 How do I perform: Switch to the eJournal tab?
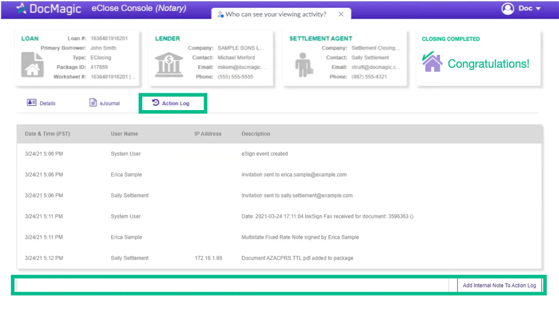[105, 103]
